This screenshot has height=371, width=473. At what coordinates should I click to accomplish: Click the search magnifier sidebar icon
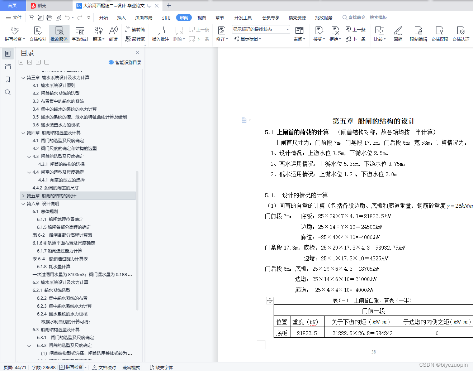click(x=8, y=92)
